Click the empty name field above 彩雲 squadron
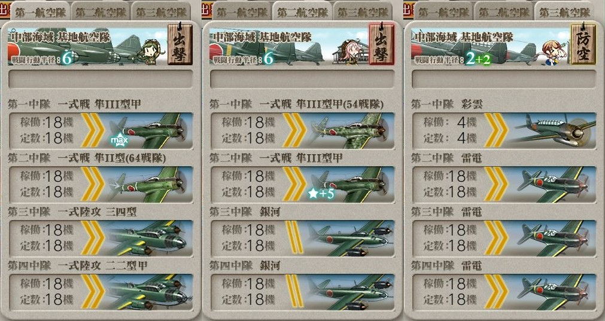The width and height of the screenshot is (605, 321). pos(504,79)
